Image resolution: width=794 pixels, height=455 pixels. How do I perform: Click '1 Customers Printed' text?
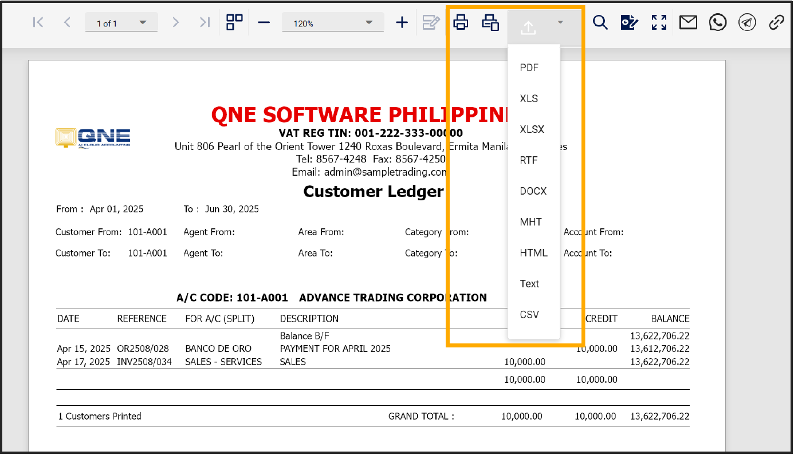click(100, 416)
